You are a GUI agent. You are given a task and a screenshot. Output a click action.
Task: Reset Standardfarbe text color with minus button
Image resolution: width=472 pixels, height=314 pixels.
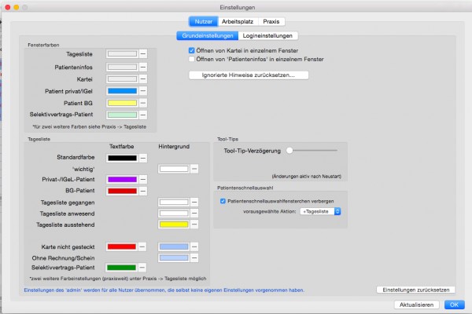tap(143, 158)
